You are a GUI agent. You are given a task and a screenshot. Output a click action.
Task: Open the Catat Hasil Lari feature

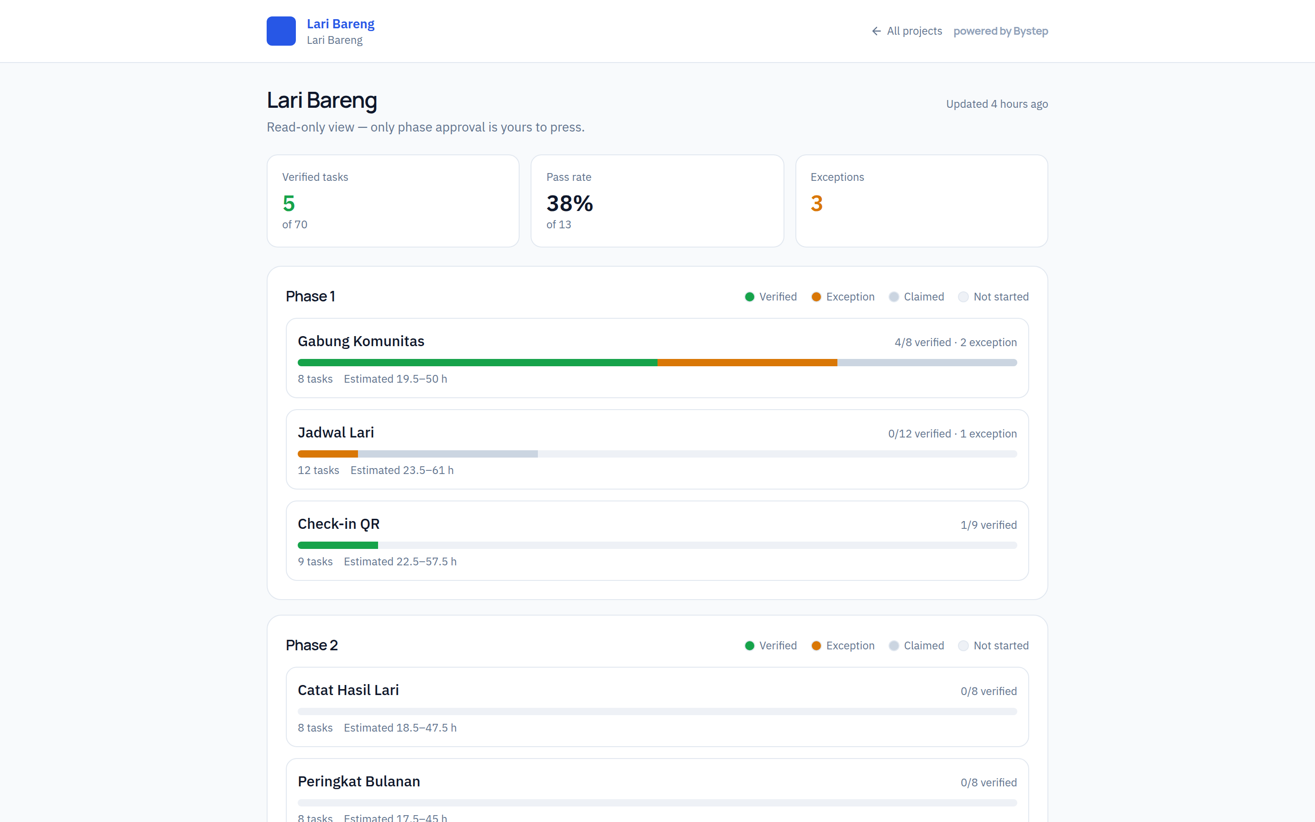[x=657, y=707]
